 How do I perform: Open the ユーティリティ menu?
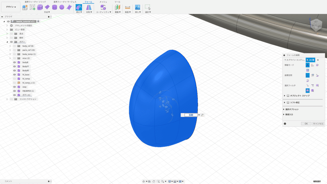pyautogui.click(x=103, y=12)
